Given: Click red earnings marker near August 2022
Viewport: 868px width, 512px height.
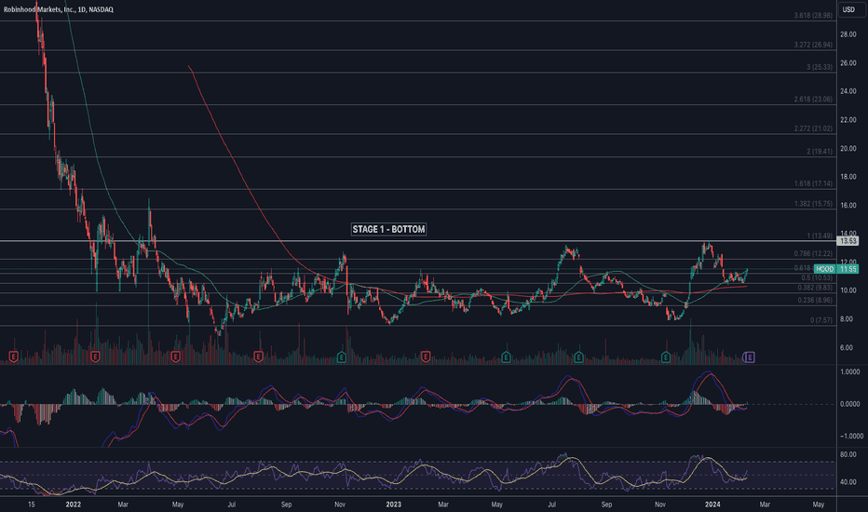Looking at the screenshot, I should (x=258, y=357).
